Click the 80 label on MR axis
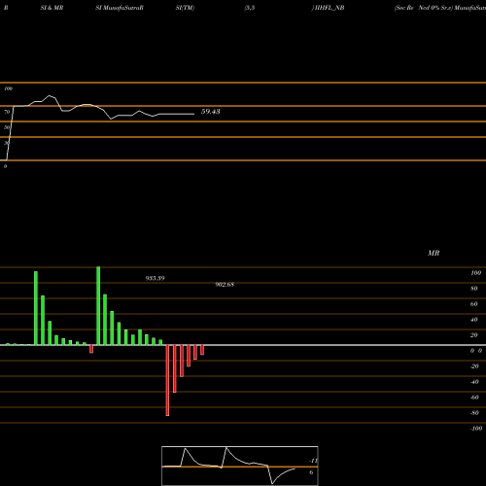The width and height of the screenshot is (486, 486). [474, 289]
